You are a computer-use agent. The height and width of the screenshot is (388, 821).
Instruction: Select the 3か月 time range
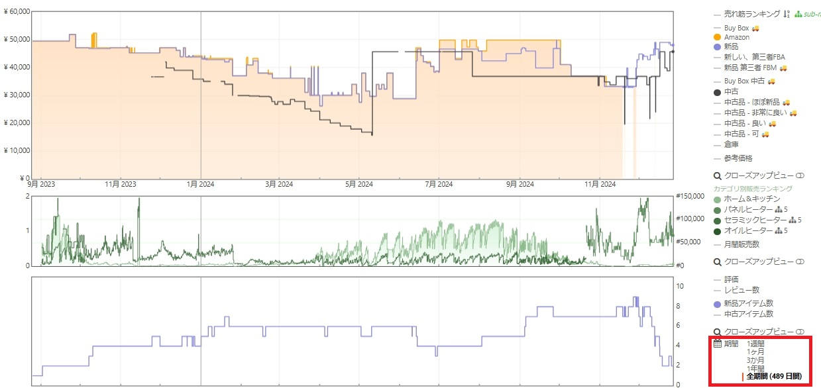coord(755,360)
